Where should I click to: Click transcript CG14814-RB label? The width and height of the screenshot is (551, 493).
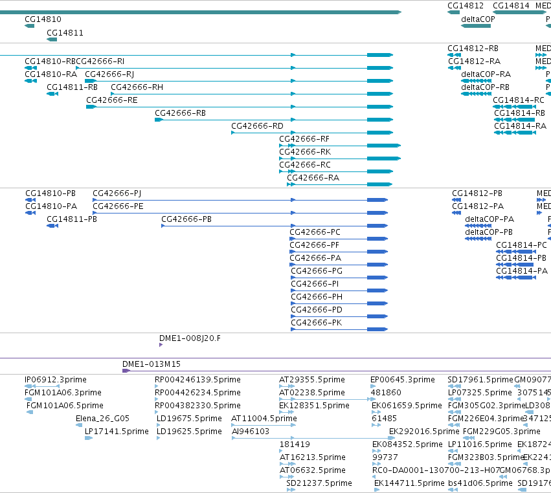[520, 113]
